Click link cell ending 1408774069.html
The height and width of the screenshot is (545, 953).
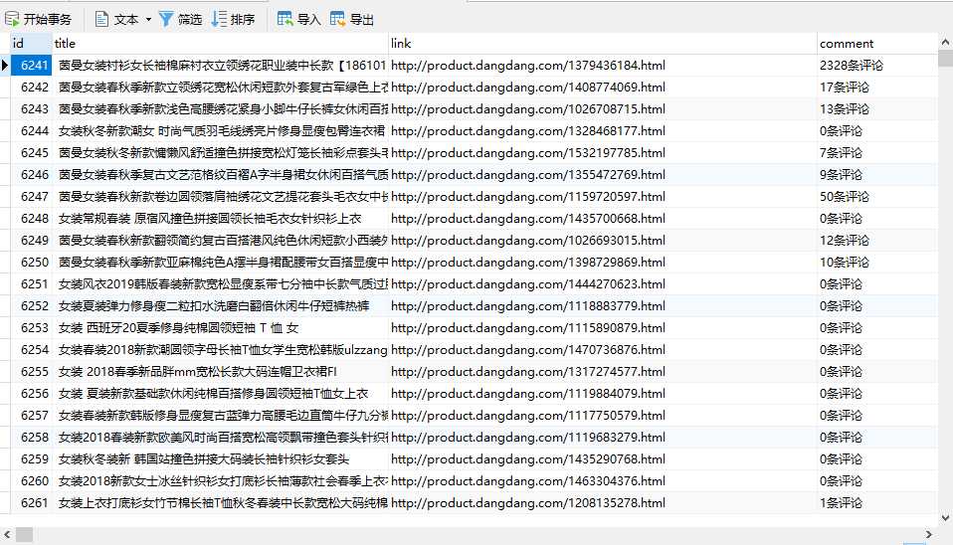602,87
